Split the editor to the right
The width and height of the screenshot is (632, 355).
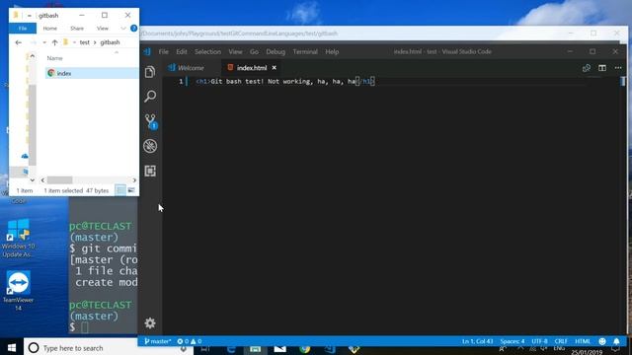point(602,68)
